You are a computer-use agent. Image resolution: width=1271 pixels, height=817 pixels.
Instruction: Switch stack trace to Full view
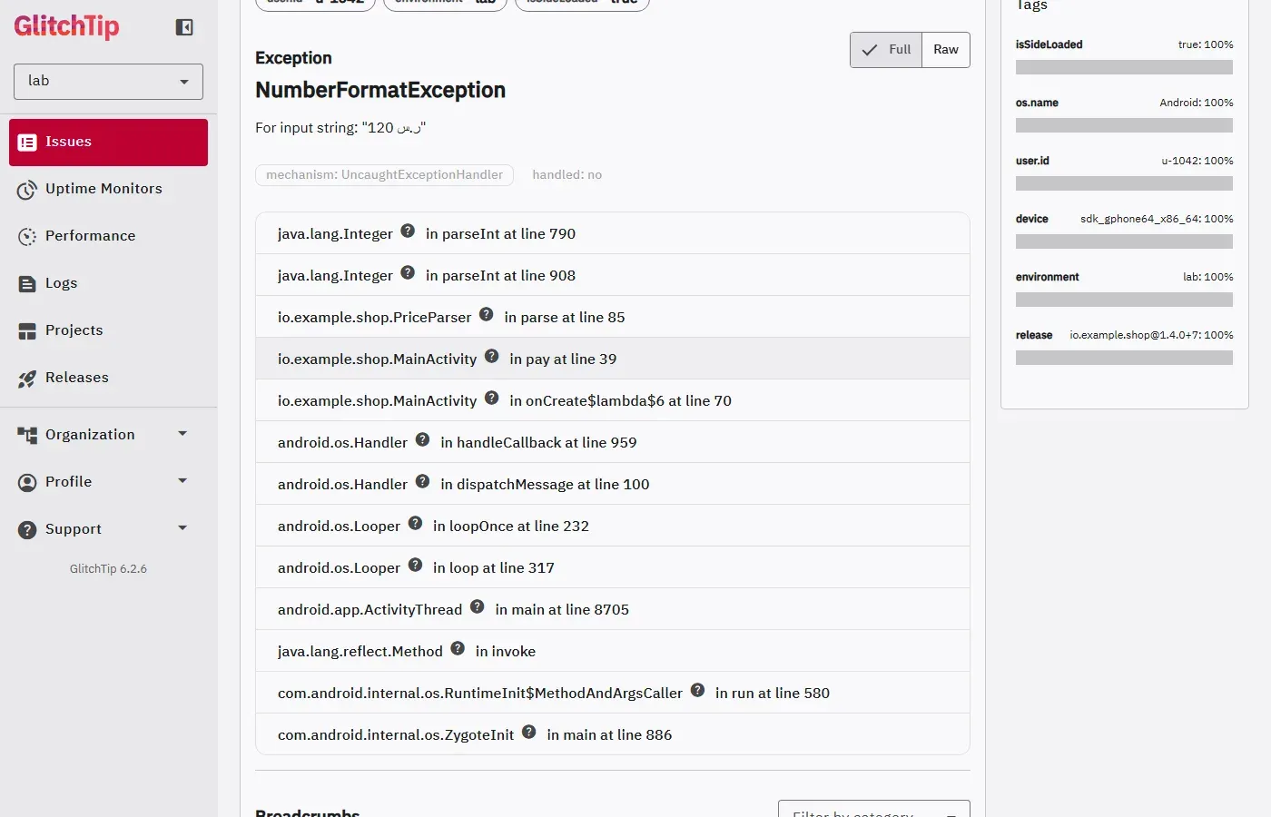(886, 50)
